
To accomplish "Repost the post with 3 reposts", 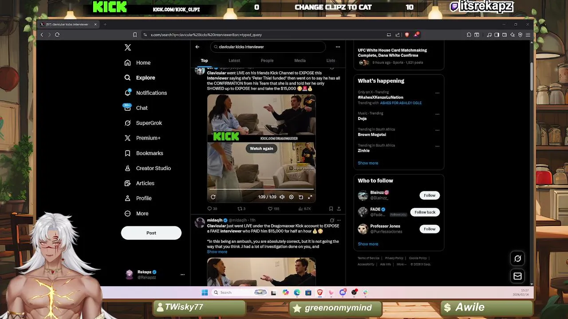I will click(x=241, y=209).
